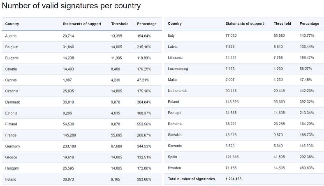The height and width of the screenshot is (186, 324).
Task: Click the left table's Country column header
Action: [x=12, y=24]
